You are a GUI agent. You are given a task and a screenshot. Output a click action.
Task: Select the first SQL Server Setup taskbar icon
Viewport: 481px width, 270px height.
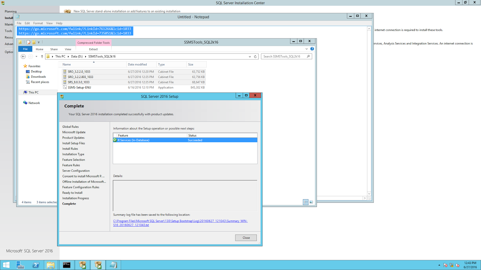tap(82, 265)
